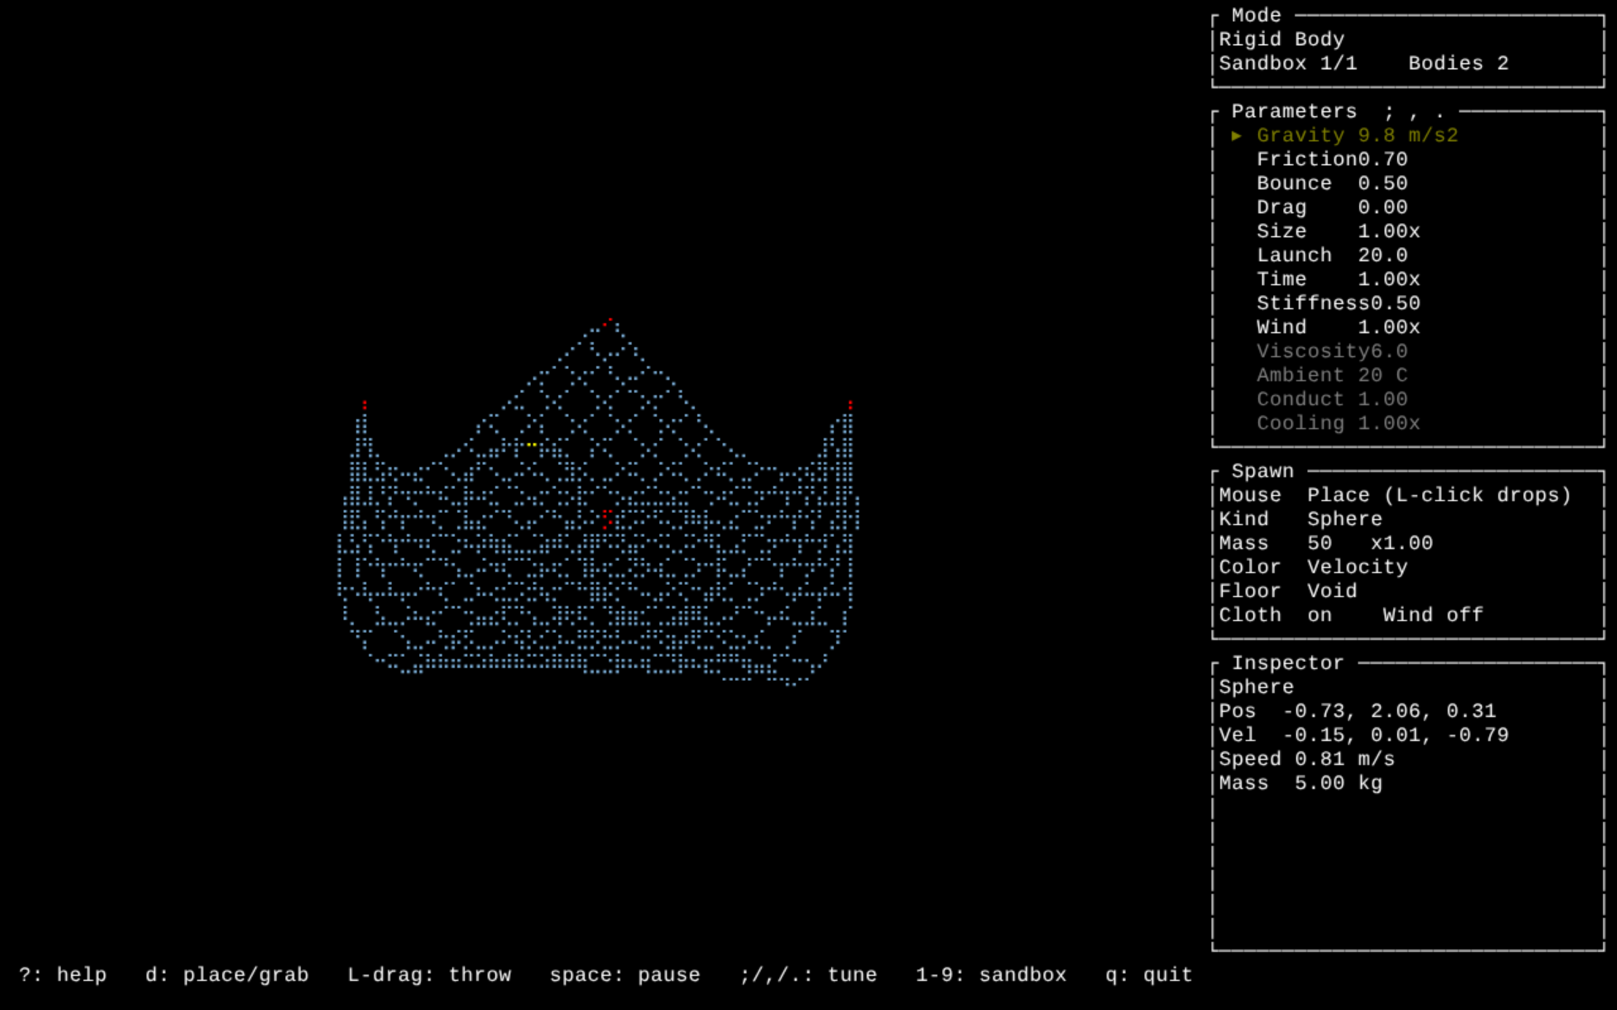Select the Launch 20.0 parameter row

pyautogui.click(x=1331, y=256)
